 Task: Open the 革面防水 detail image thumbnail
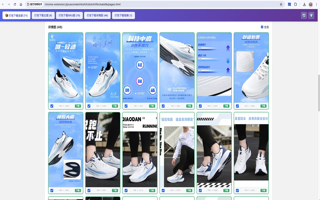(251, 150)
